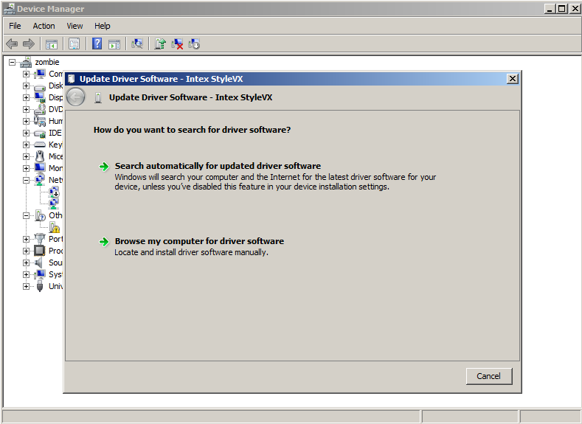Expand the Sound controllers node
582x424 pixels.
click(26, 263)
